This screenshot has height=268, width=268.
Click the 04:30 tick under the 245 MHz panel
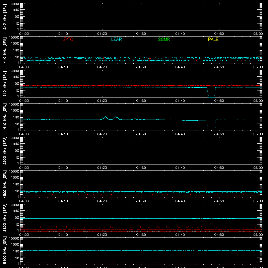[x=141, y=34]
